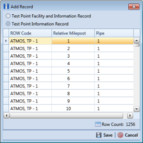The image size is (143, 143).
Task: Click Relative Milepost cell with value 10
Action: (x=73, y=108)
